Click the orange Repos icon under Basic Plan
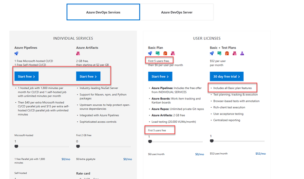Viewport: 304px width, 179px height. point(165,53)
